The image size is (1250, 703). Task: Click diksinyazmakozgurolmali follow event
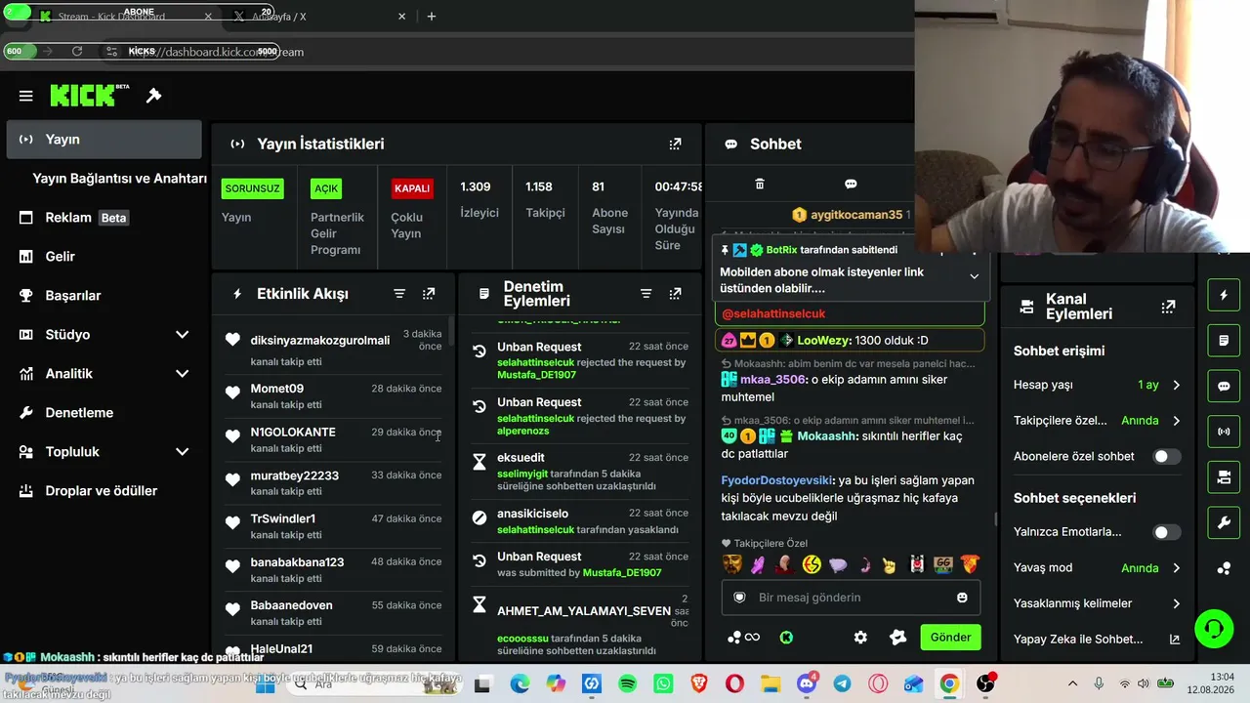(334, 349)
